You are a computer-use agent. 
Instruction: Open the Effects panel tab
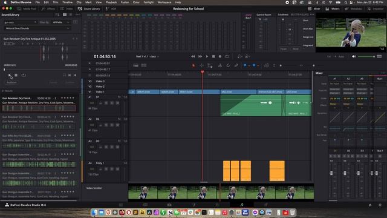[x=48, y=8]
